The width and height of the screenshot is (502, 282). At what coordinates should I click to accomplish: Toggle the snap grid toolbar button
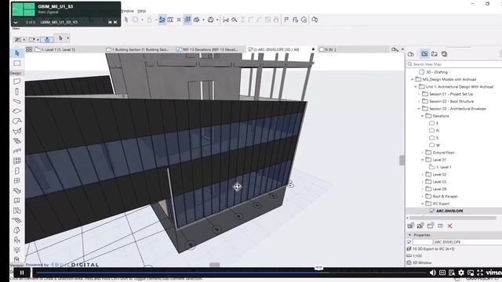click(x=187, y=20)
